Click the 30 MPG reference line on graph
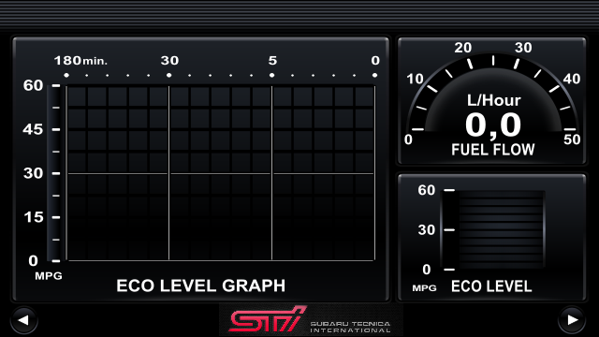The height and width of the screenshot is (337, 599). pos(221,173)
